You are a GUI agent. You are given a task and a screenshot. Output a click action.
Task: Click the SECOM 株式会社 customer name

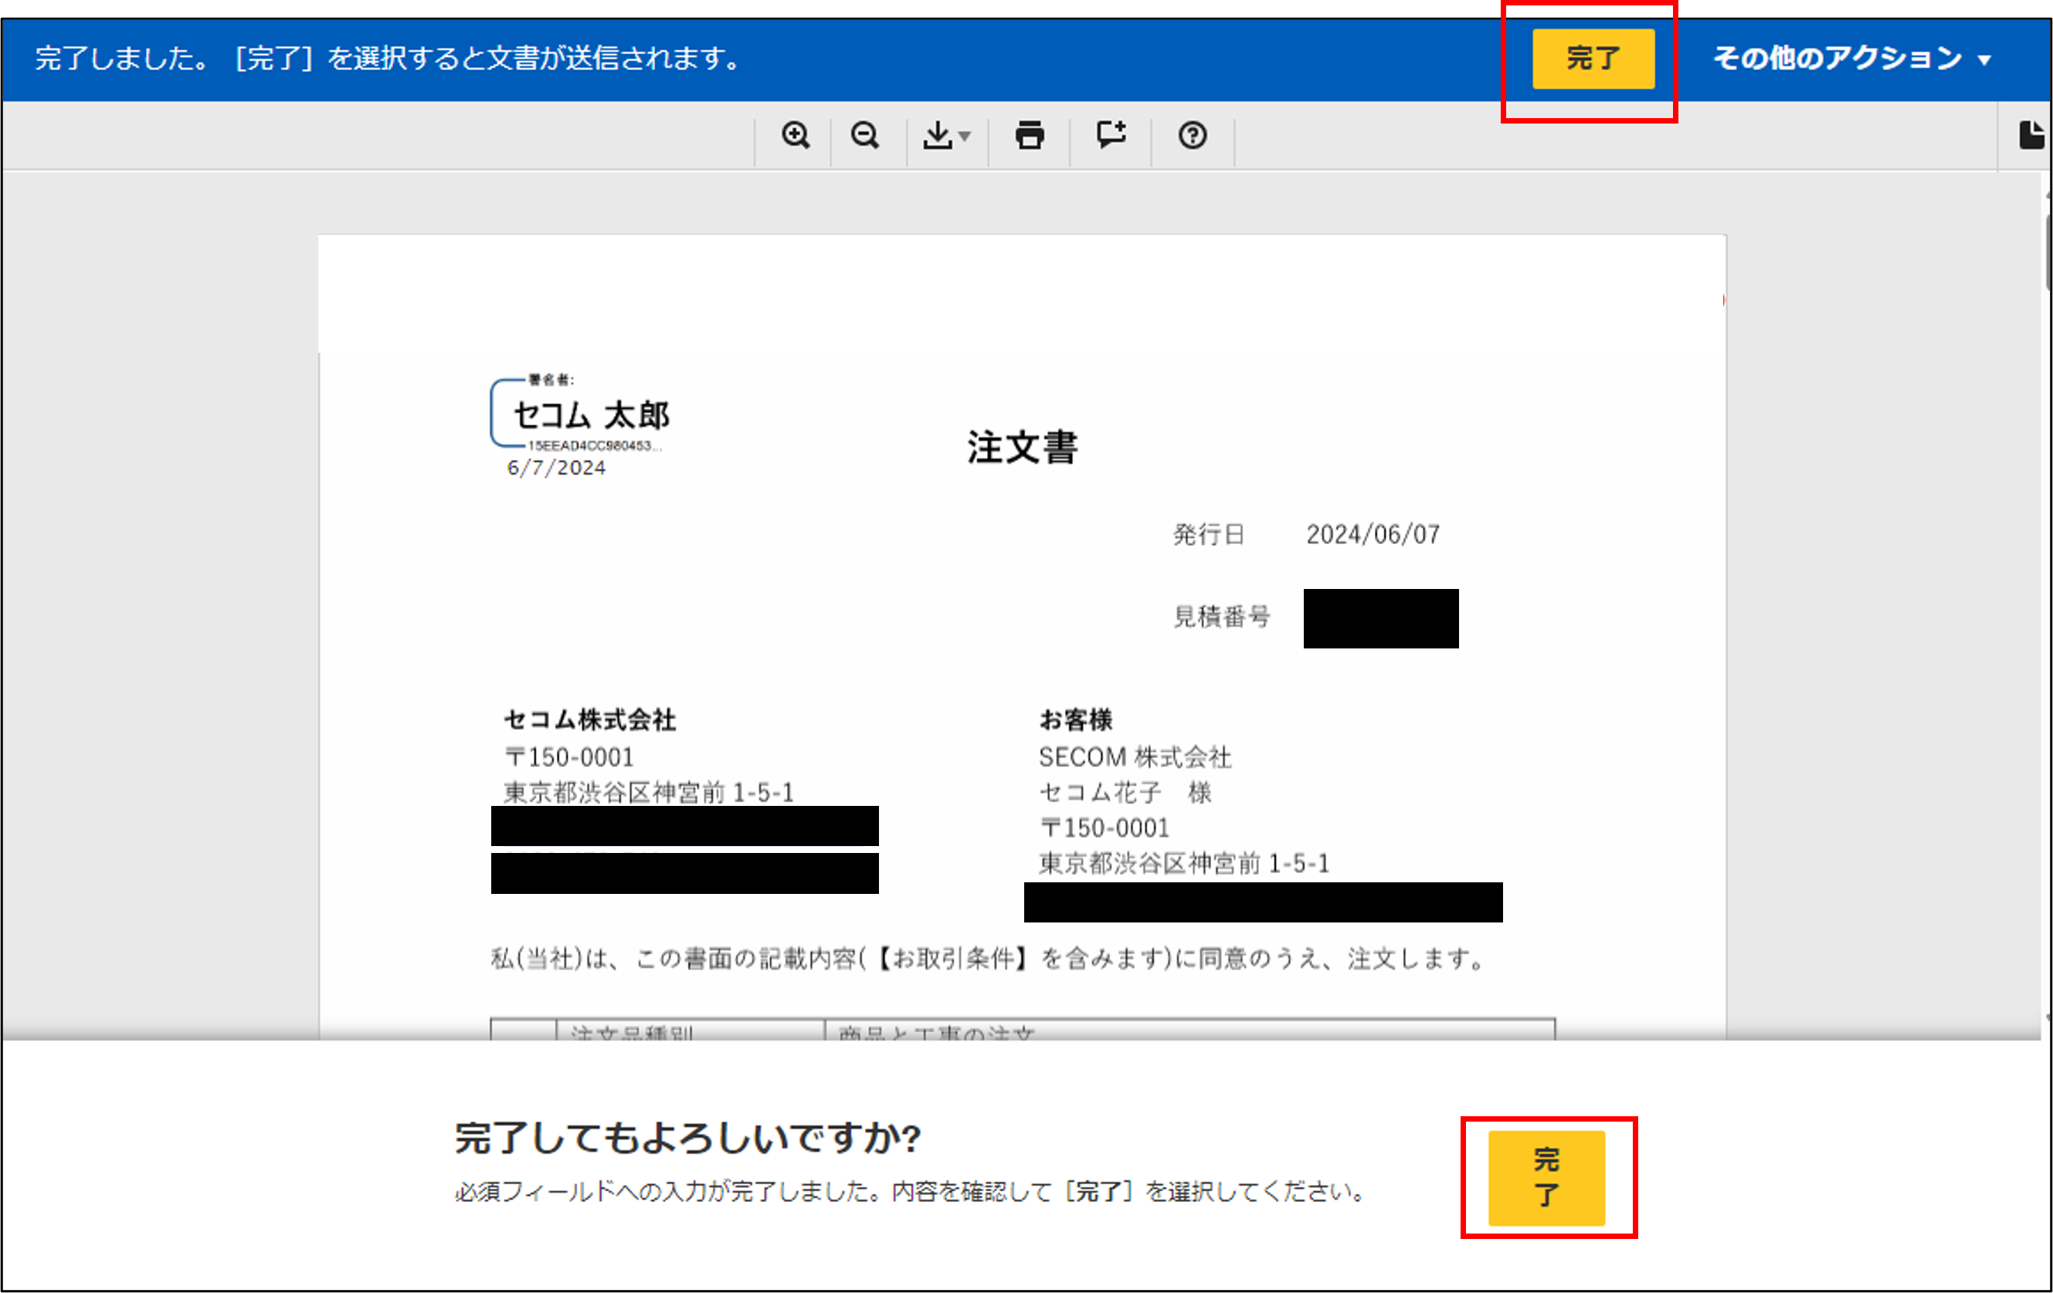pos(1135,757)
